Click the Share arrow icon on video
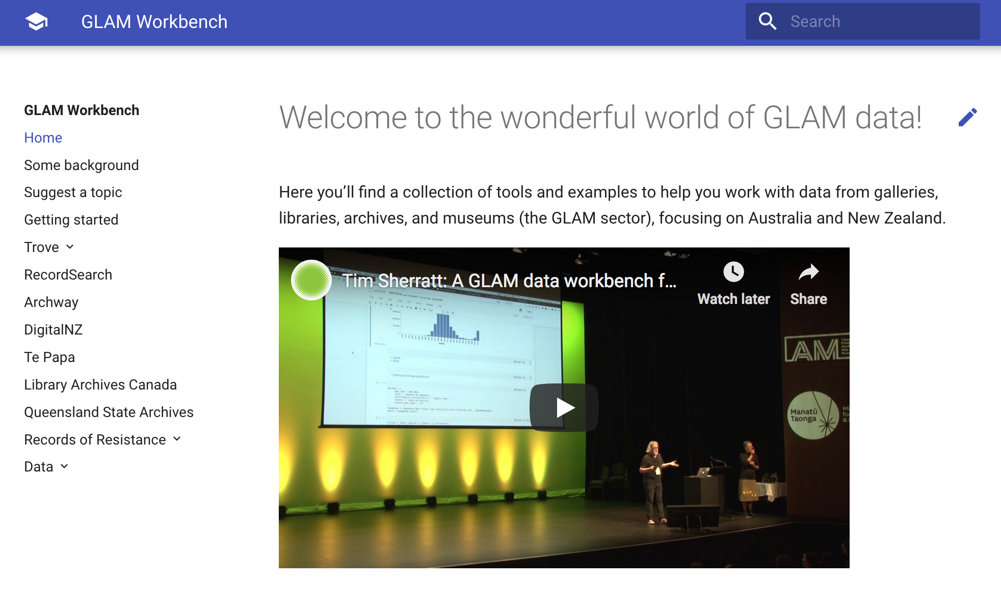Image resolution: width=1001 pixels, height=610 pixels. tap(808, 272)
